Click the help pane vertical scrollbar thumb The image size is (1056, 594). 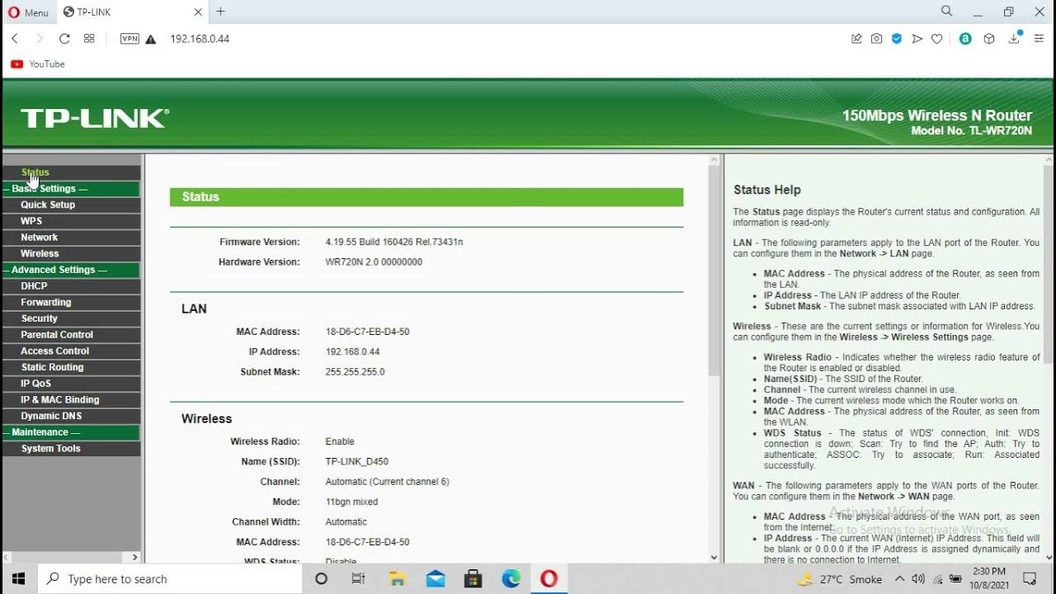coord(1049,262)
